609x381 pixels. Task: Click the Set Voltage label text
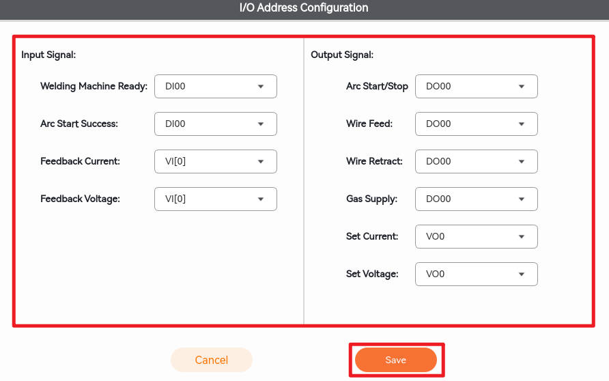tap(372, 274)
